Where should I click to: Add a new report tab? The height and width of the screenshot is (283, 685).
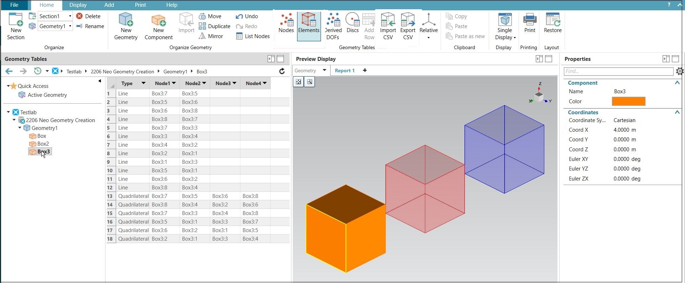click(365, 70)
